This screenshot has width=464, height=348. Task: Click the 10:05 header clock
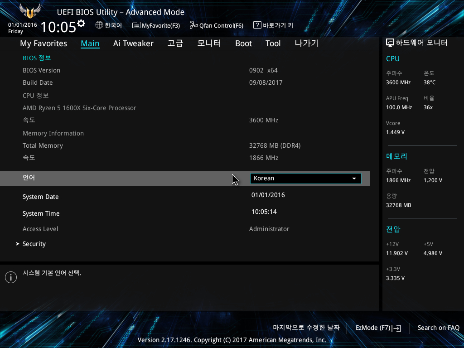pos(58,27)
